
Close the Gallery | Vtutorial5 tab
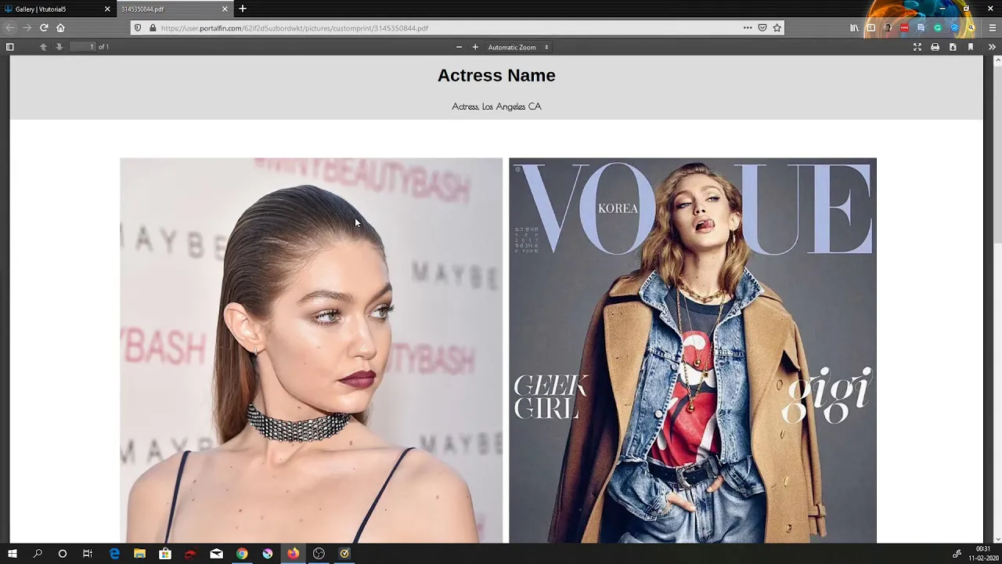click(107, 9)
